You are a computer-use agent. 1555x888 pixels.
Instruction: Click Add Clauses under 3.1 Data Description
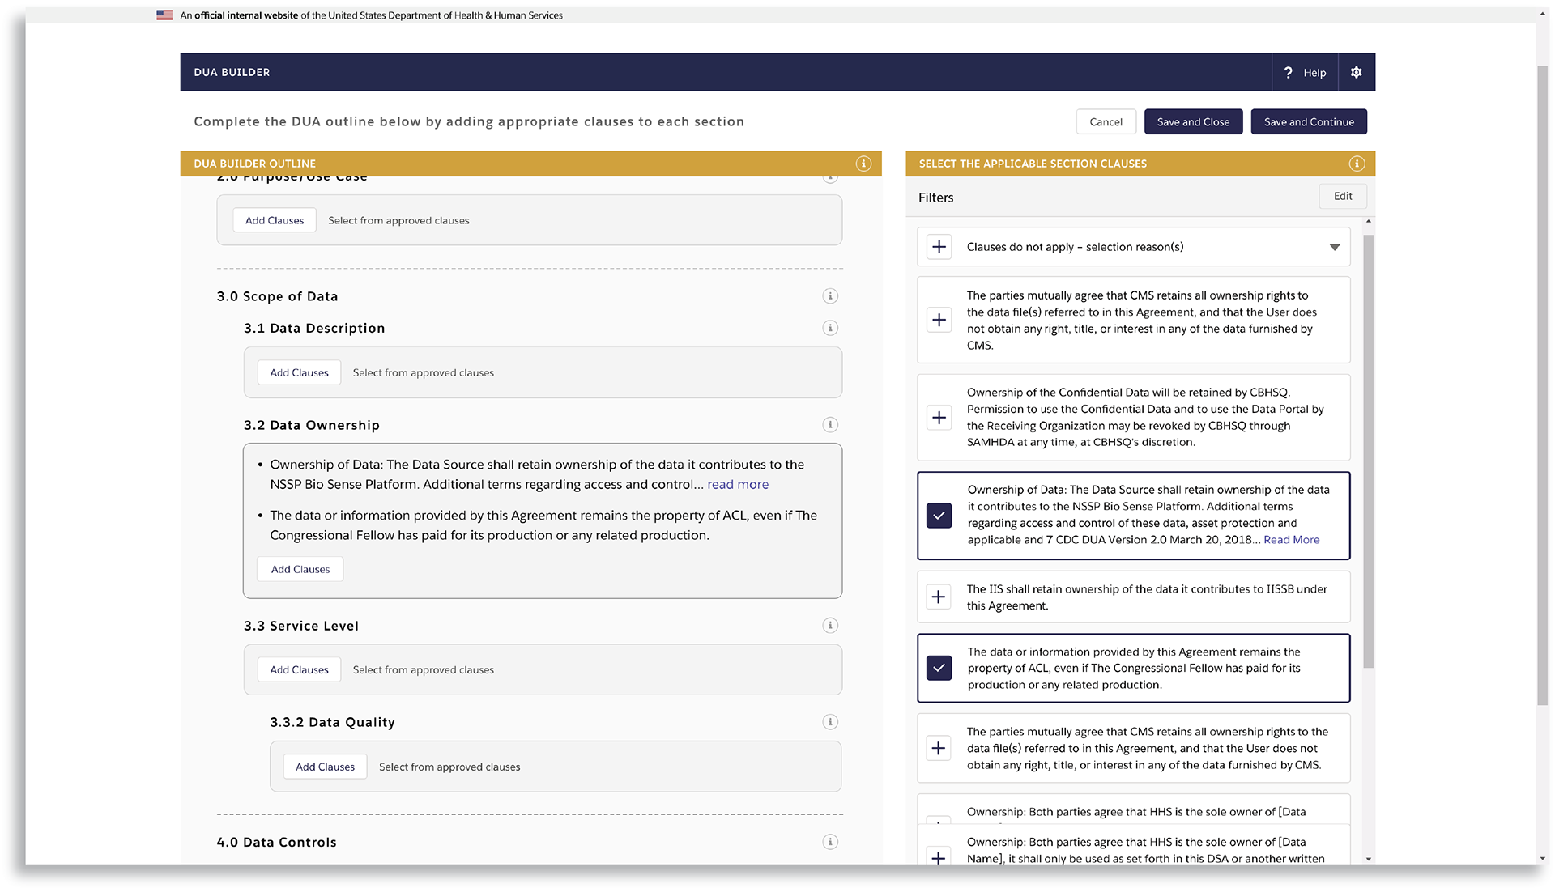[x=299, y=373]
